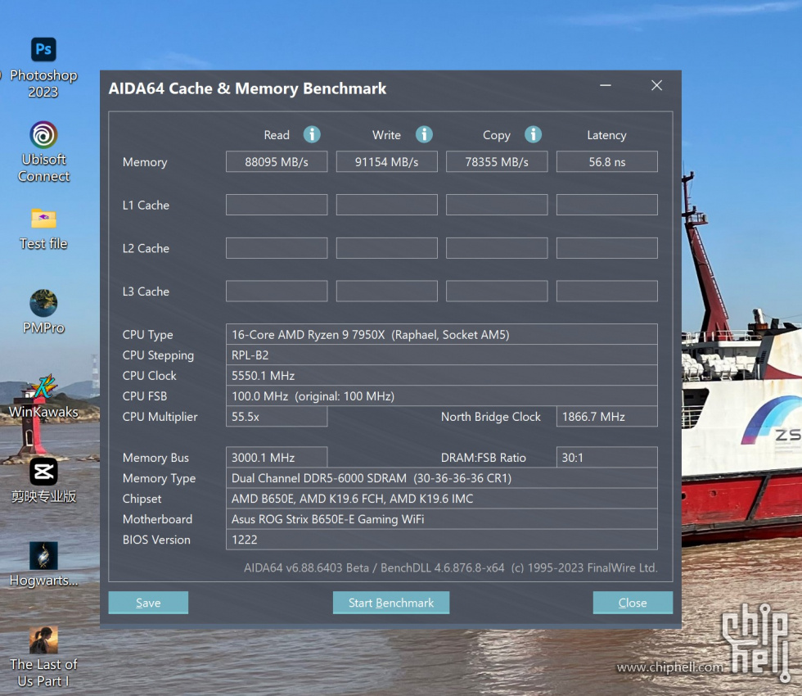Open the Test file folder icon
This screenshot has height=696, width=802.
43,219
